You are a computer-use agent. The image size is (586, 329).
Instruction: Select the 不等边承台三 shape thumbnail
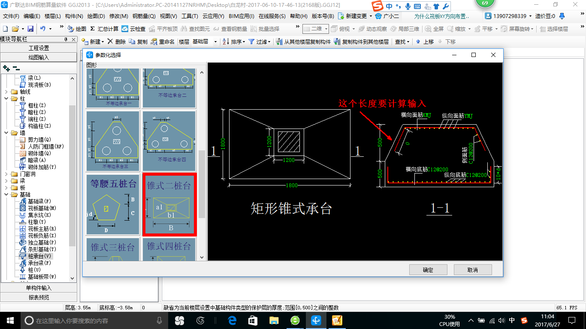[113, 141]
